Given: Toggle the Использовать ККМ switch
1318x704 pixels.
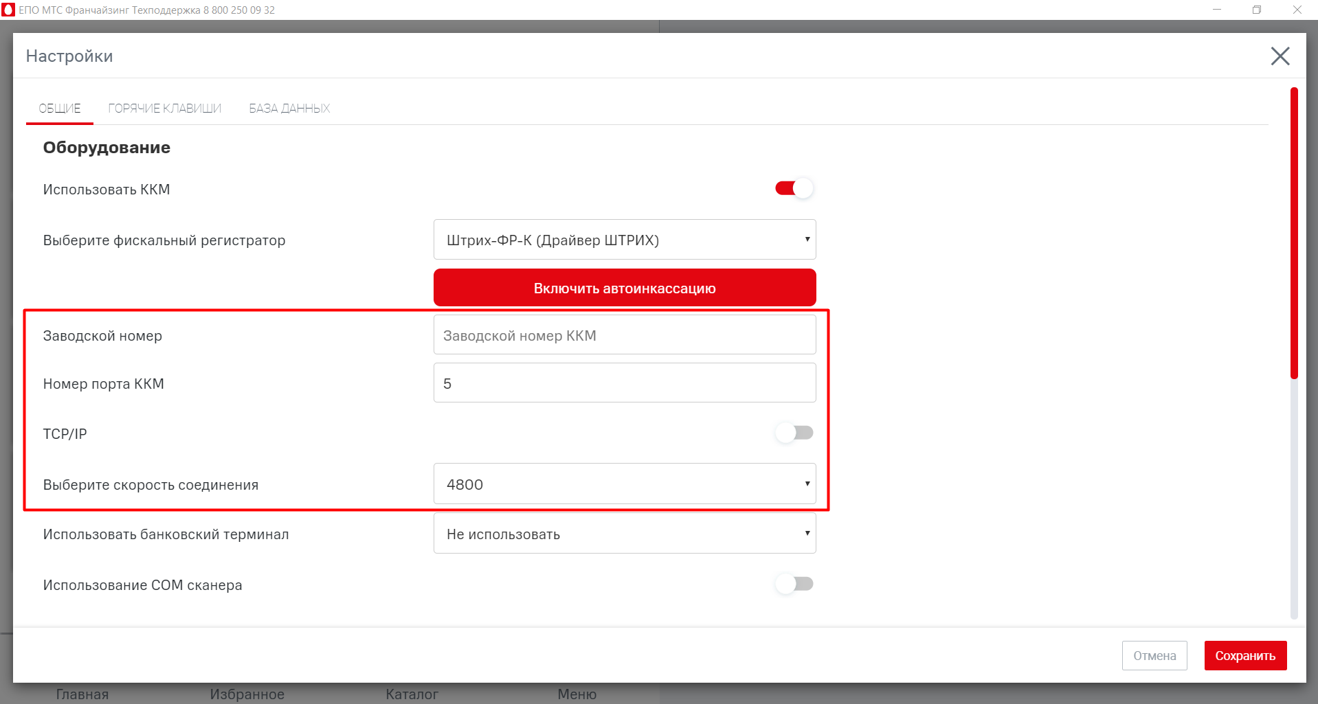Looking at the screenshot, I should coord(794,188).
